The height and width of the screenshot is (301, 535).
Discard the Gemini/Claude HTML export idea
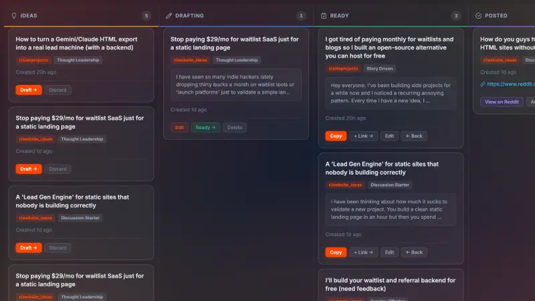(x=58, y=90)
